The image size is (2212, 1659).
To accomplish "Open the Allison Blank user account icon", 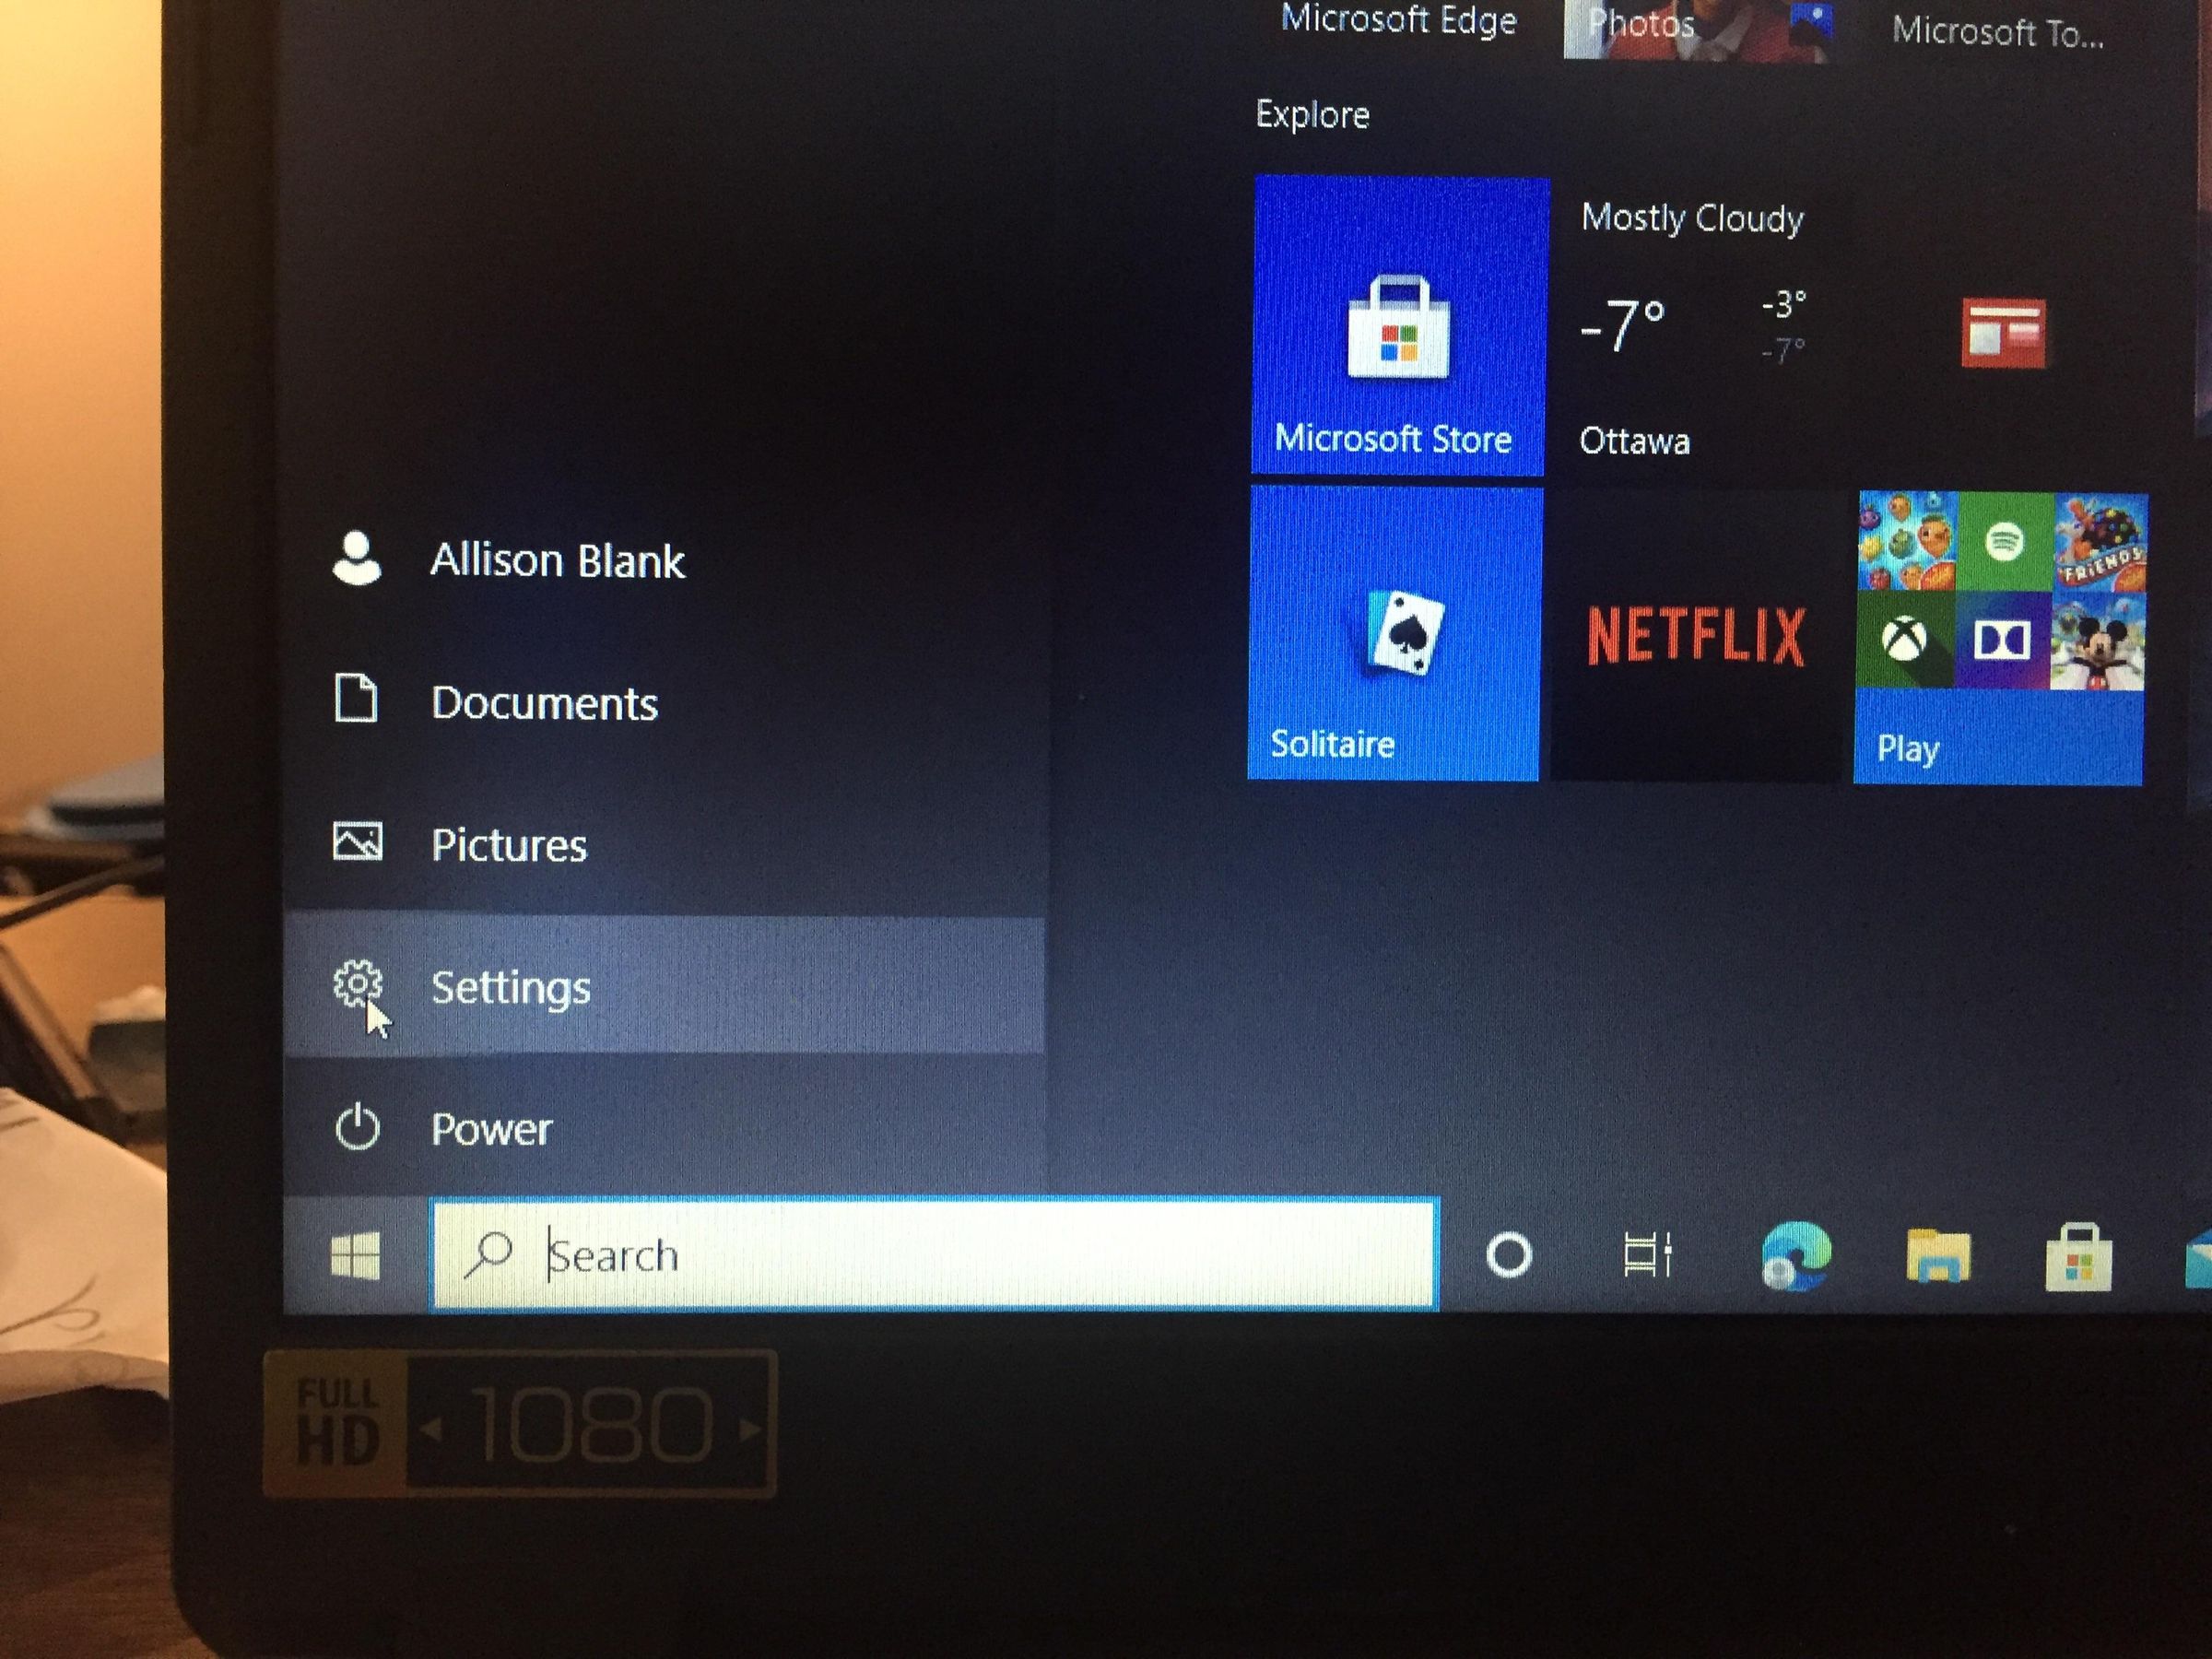I will (x=357, y=557).
